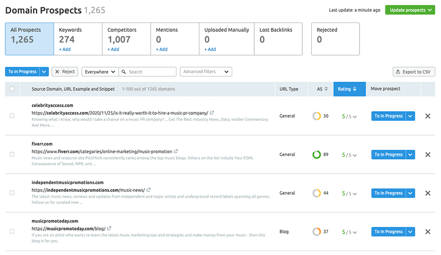Open rating dropdown for musicpromotoday.com
This screenshot has height=255, width=441.
[349, 232]
